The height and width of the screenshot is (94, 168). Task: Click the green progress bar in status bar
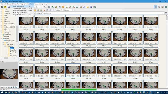[x=79, y=90]
